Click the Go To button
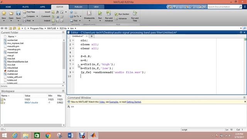The image size is (247, 139). (x=74, y=16)
